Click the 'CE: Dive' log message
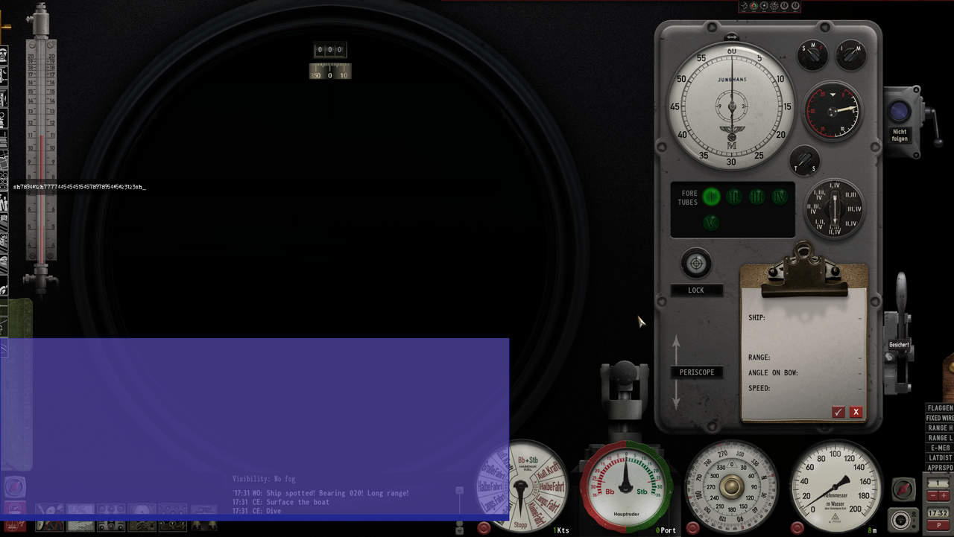The width and height of the screenshot is (954, 537). pos(257,511)
